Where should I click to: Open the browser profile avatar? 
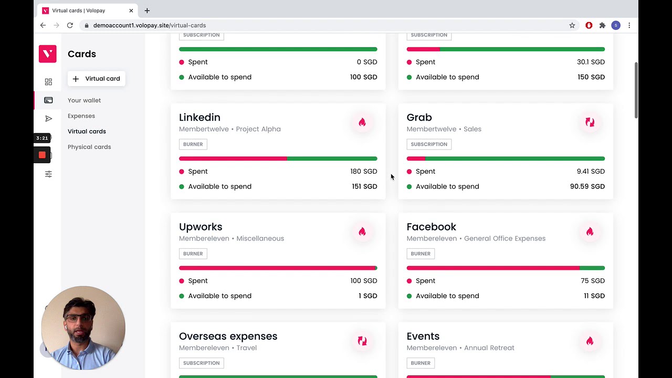tap(616, 25)
